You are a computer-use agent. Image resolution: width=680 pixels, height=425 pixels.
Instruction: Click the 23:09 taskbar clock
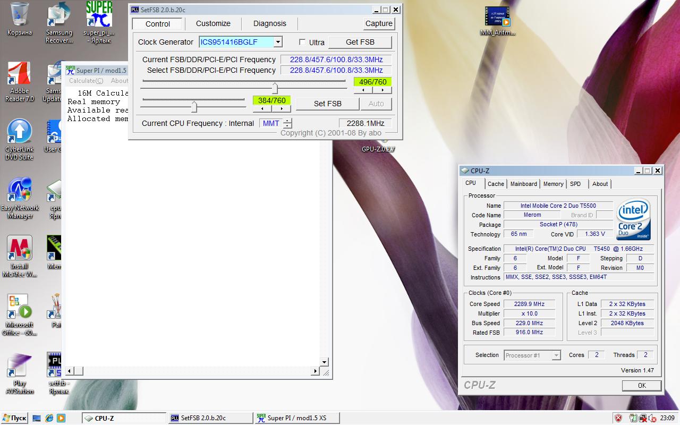[x=667, y=418]
